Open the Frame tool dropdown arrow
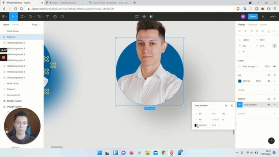 coord(25,17)
